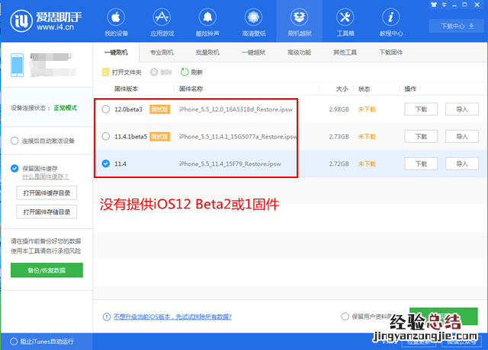This screenshot has height=350, width=488.
Task: Click 打开固件缓存目录 button
Action: (47, 192)
